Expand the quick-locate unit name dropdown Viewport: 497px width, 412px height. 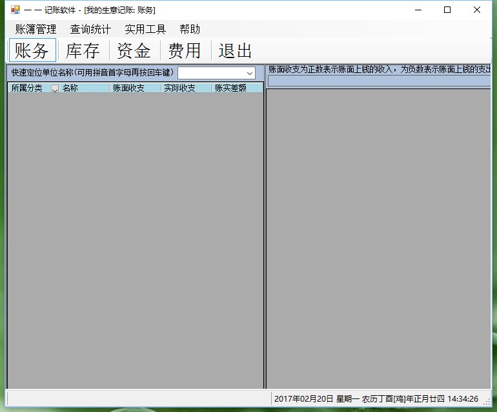pyautogui.click(x=249, y=73)
